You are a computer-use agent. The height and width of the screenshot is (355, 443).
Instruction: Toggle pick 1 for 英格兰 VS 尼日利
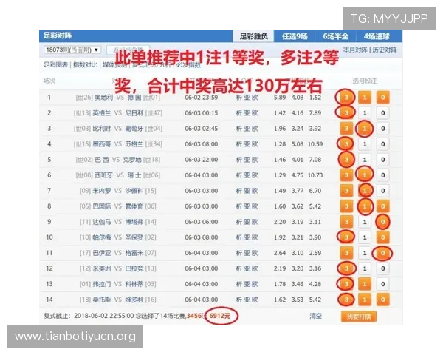click(x=365, y=113)
